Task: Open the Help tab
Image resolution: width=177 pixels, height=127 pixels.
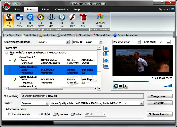Action: [77, 10]
